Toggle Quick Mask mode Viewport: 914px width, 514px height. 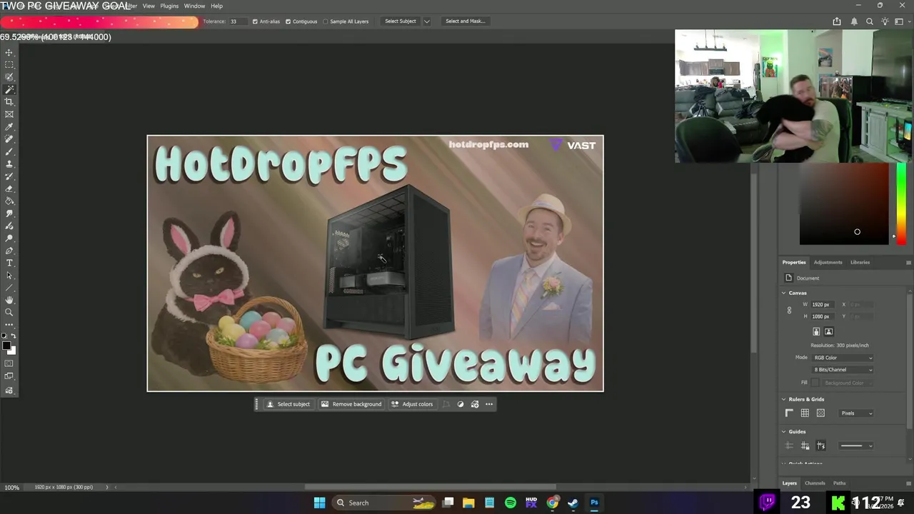click(x=9, y=363)
